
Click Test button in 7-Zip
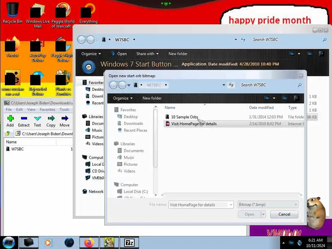point(37,121)
